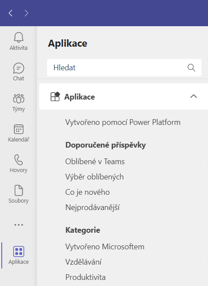Click the forward navigation arrow
The height and width of the screenshot is (286, 208).
27,13
